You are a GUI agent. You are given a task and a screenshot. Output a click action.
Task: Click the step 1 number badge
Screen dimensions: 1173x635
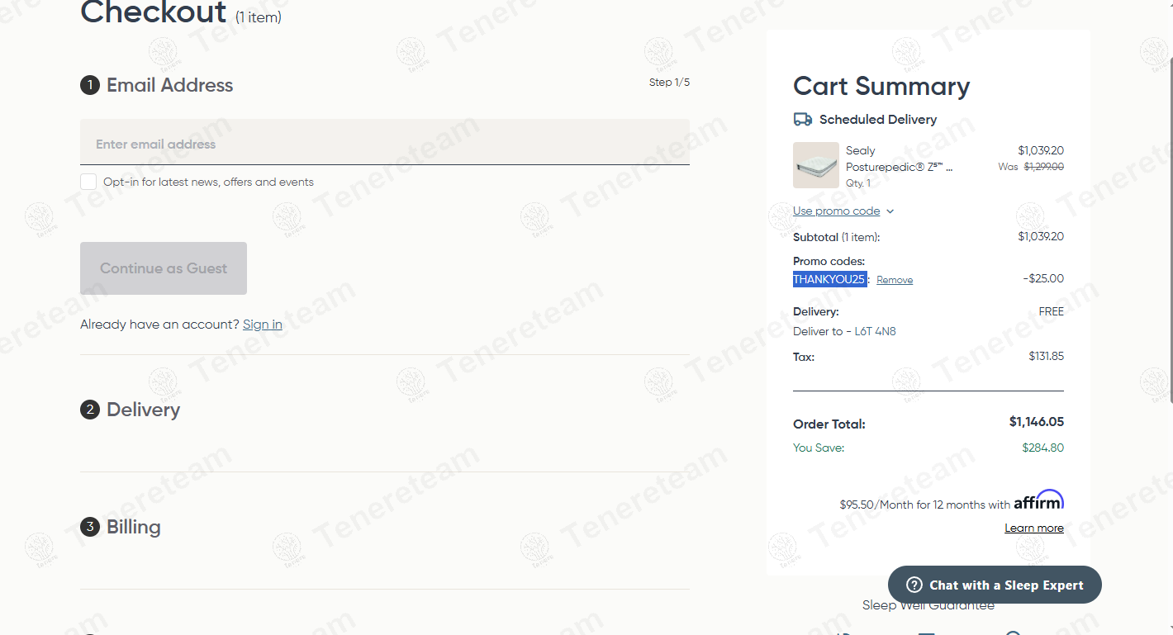[x=90, y=85]
